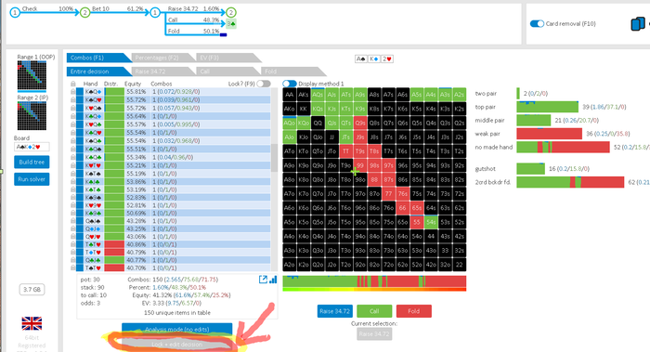Click the weak pair category bar
This screenshot has width=650, height=352.
point(550,134)
